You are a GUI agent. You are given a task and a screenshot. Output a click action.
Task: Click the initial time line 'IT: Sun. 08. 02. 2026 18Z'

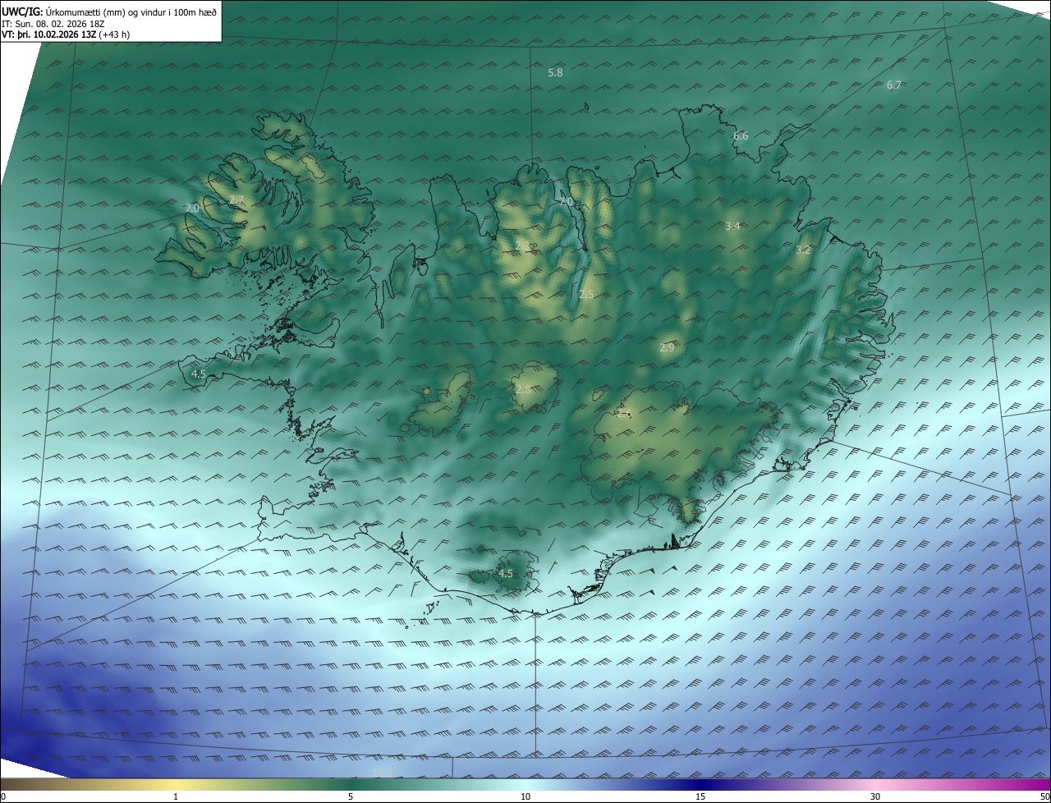click(54, 23)
